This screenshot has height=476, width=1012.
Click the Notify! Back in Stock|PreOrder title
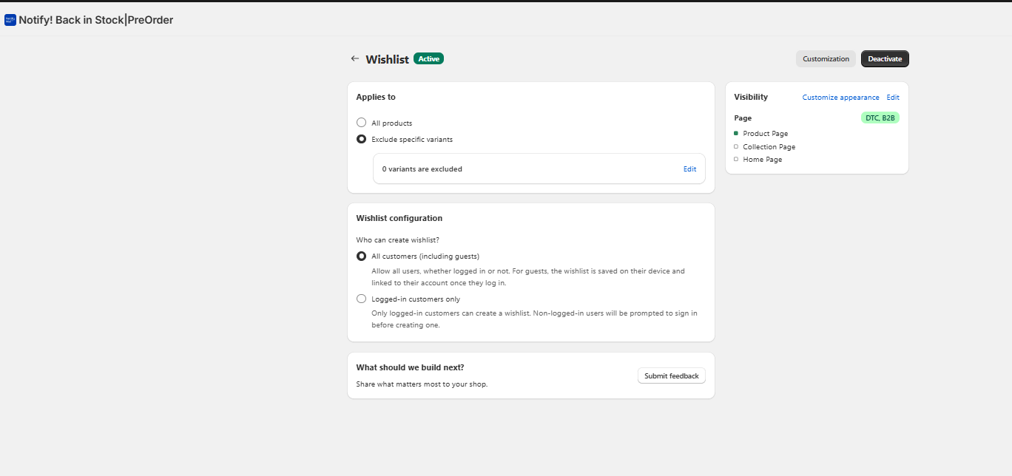[96, 20]
